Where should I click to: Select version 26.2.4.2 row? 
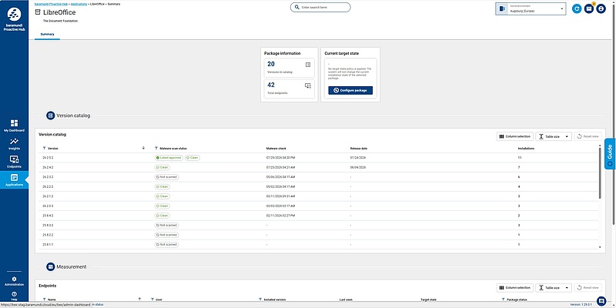tap(318, 167)
